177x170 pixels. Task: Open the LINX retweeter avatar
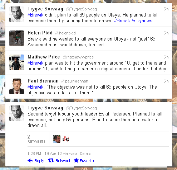click(66, 139)
